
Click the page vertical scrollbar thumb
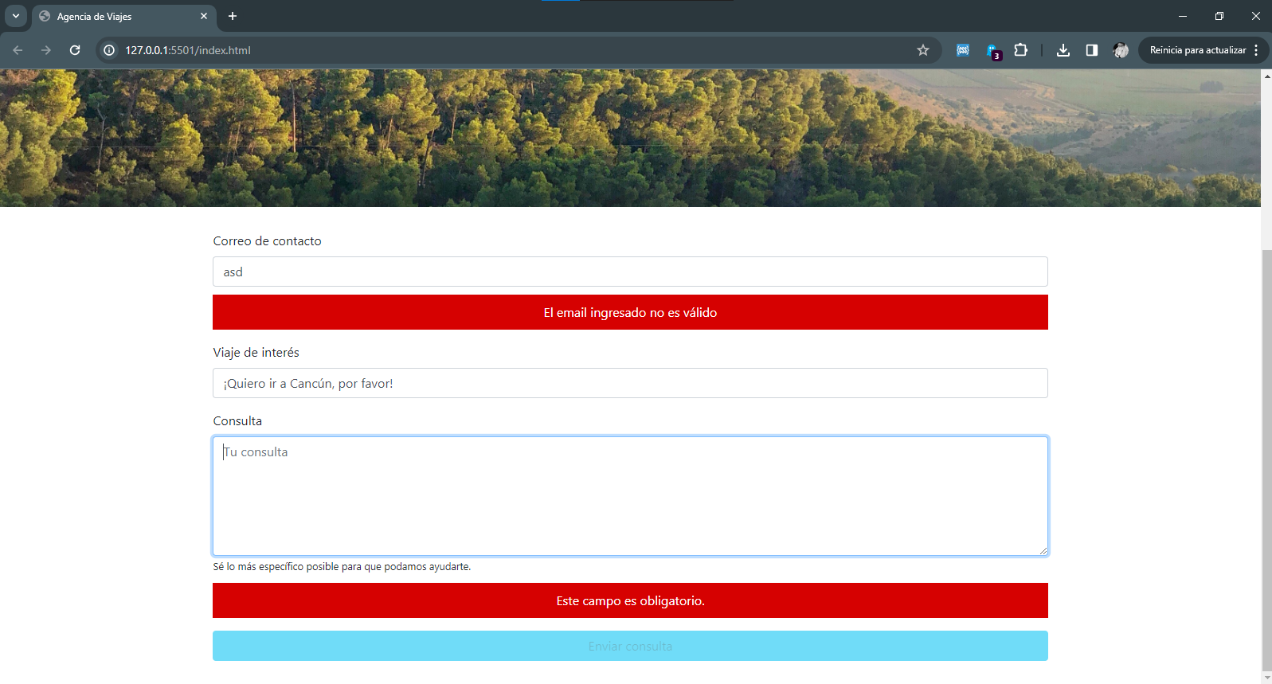[x=1266, y=460]
